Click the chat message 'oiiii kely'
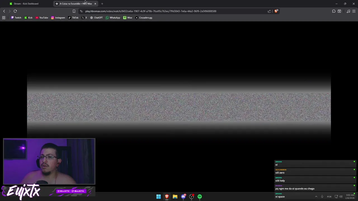 click(280, 181)
